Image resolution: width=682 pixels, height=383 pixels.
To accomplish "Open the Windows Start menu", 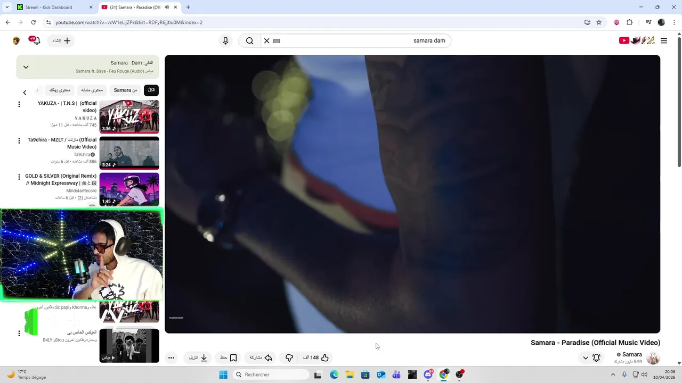I will 223,374.
